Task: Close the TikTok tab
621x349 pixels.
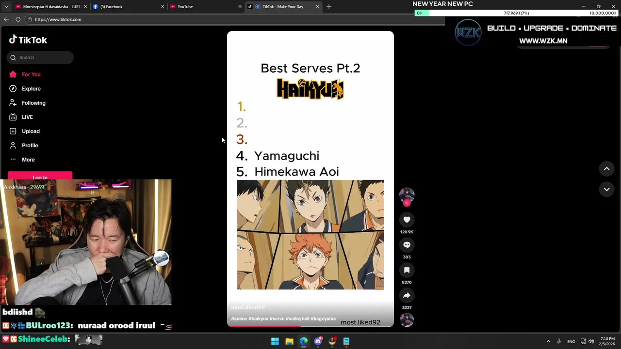Action: [317, 7]
